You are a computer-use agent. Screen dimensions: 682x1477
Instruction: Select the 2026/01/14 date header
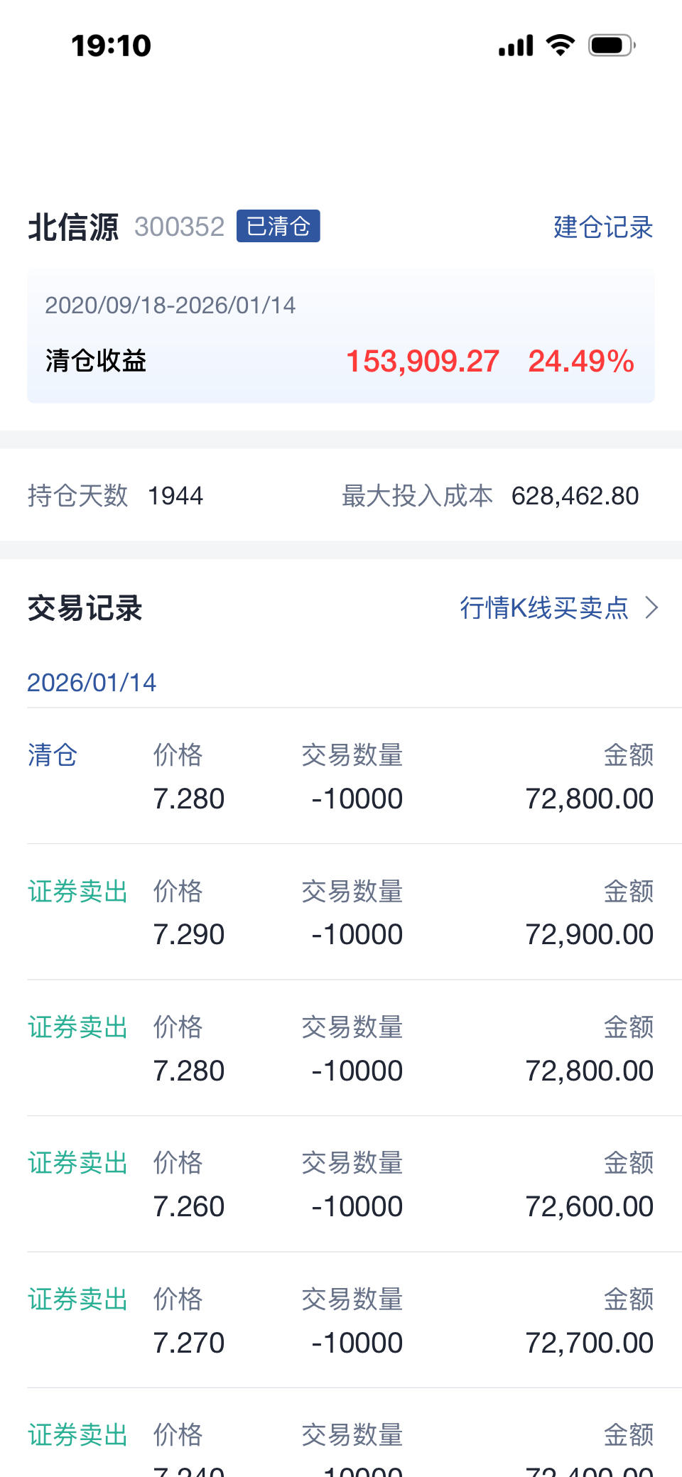pos(92,683)
